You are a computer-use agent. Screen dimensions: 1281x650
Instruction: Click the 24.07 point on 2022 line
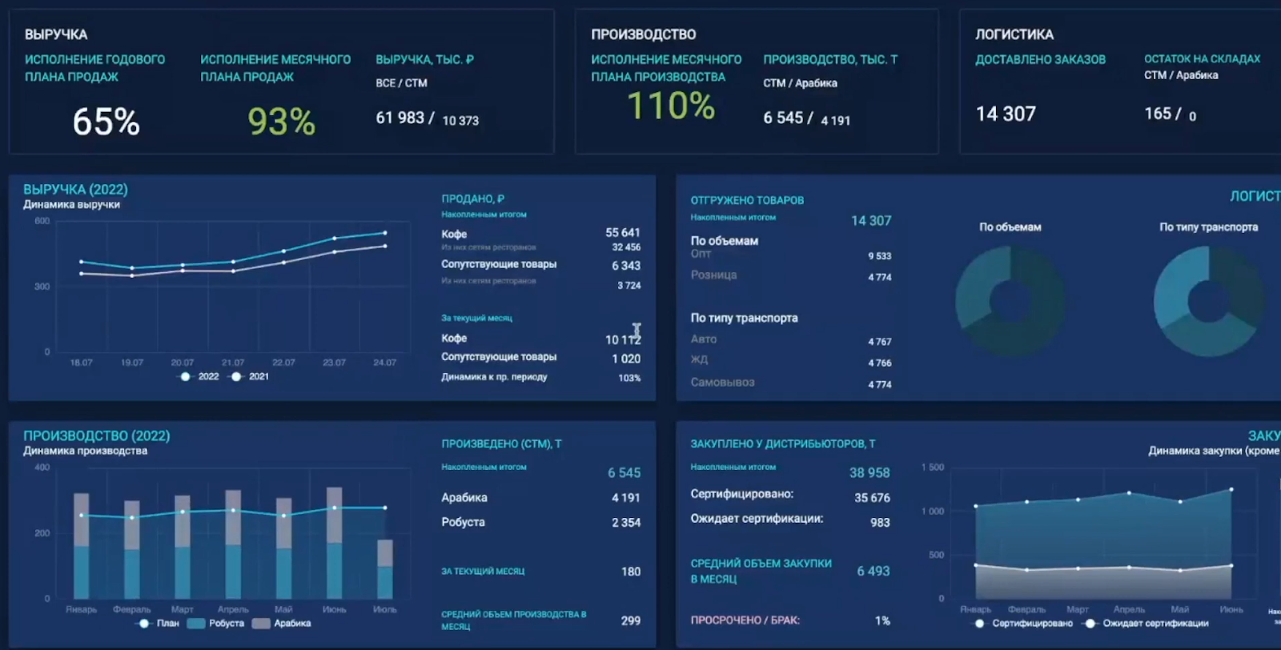tap(385, 233)
